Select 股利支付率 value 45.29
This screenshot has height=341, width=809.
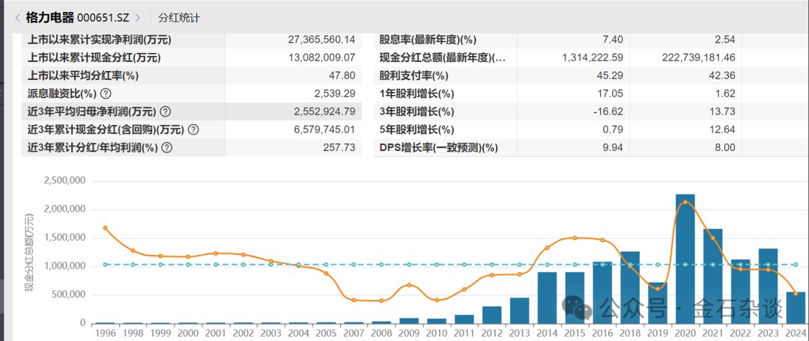click(610, 76)
